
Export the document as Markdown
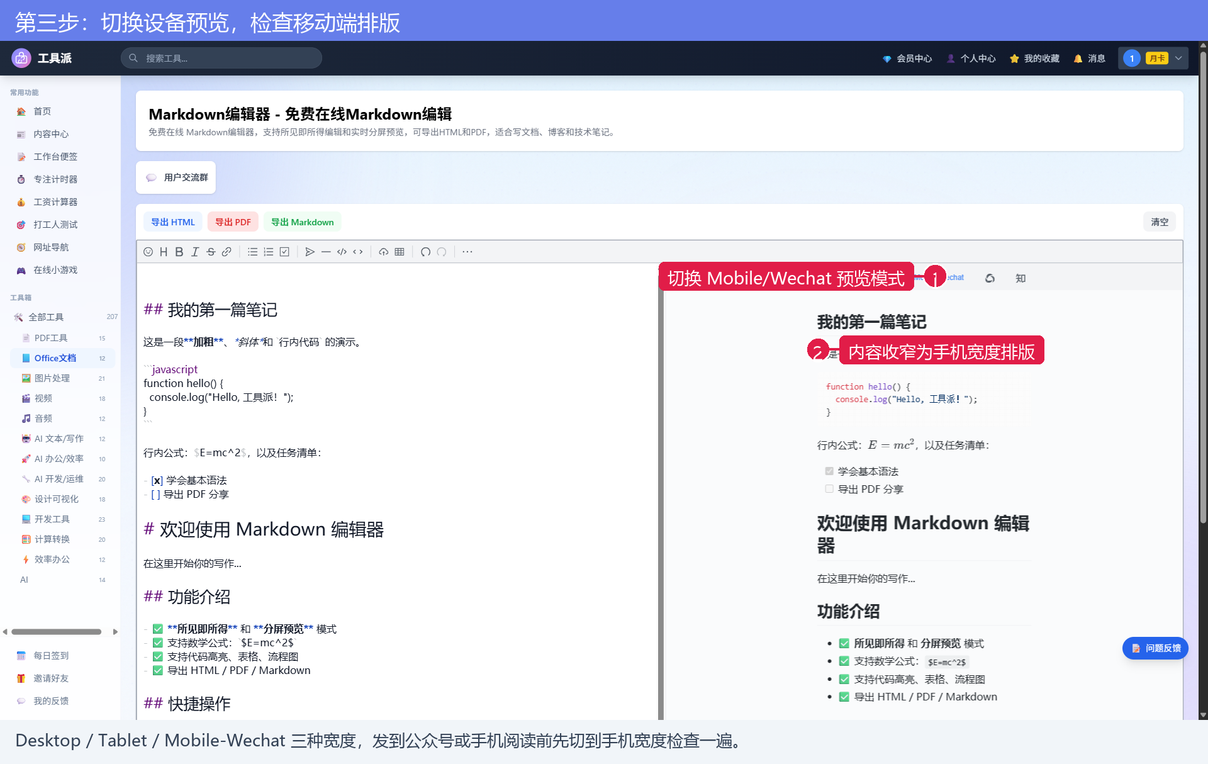point(303,222)
